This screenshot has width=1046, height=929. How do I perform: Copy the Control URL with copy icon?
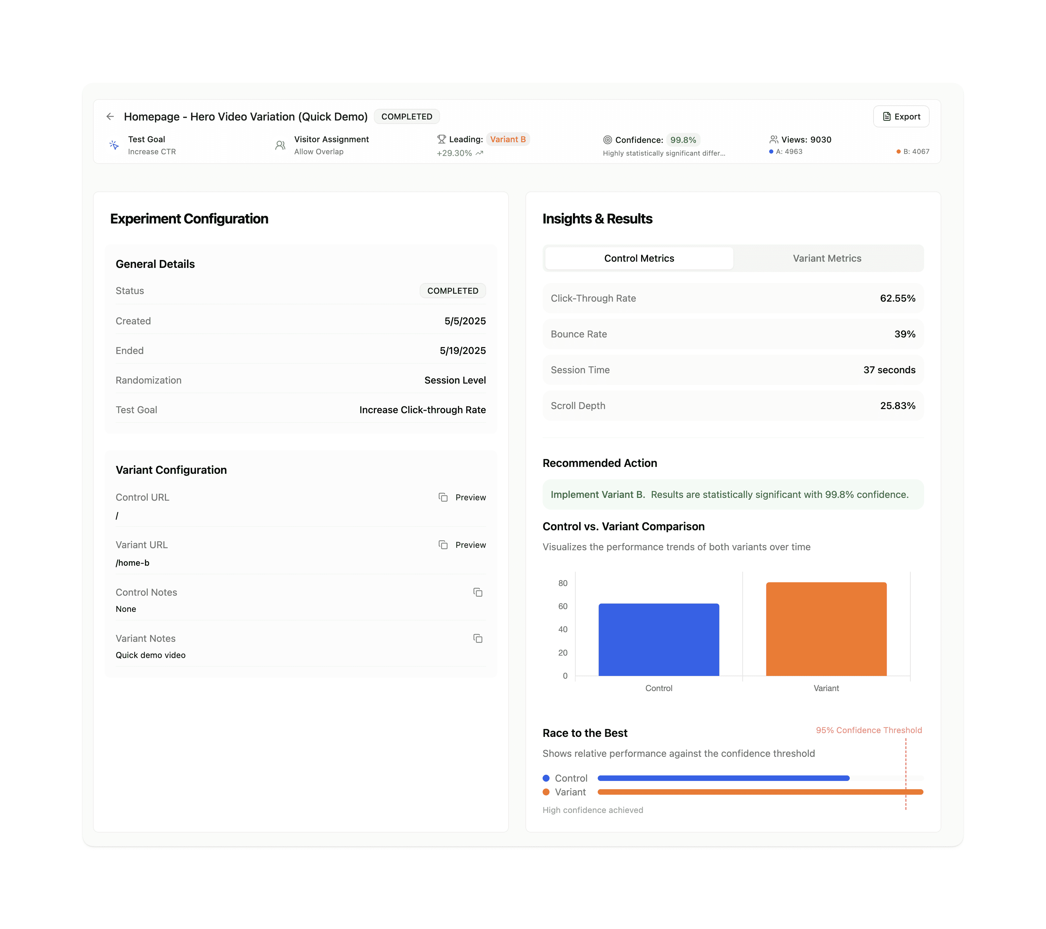(443, 498)
